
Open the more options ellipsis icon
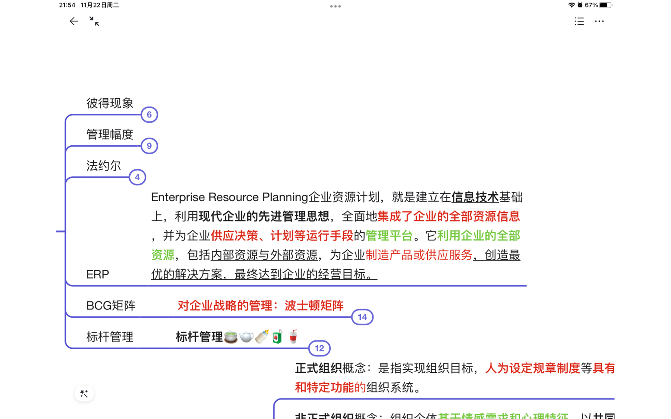point(599,21)
